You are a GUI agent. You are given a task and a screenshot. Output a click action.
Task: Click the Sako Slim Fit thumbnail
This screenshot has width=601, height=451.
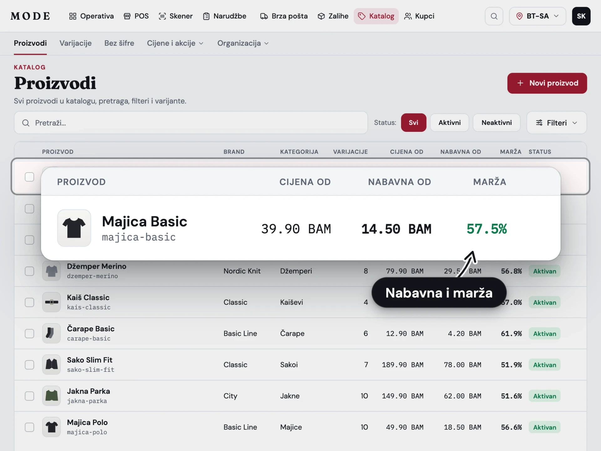pyautogui.click(x=51, y=365)
